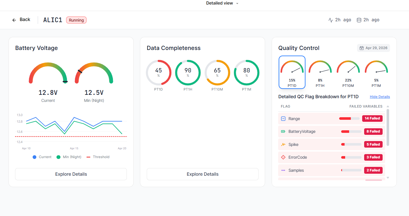Viewport: 409px width, 216px height.
Task: Click the back arrow icon
Action: [x=14, y=20]
